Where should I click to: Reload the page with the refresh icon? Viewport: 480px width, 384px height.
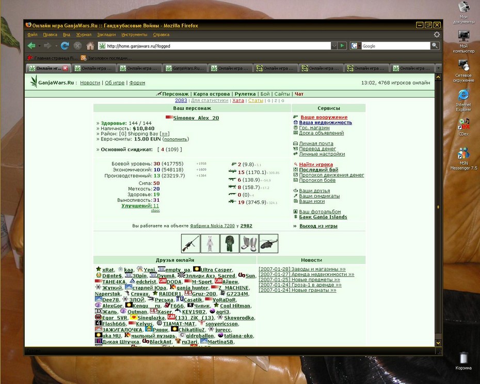coord(65,46)
